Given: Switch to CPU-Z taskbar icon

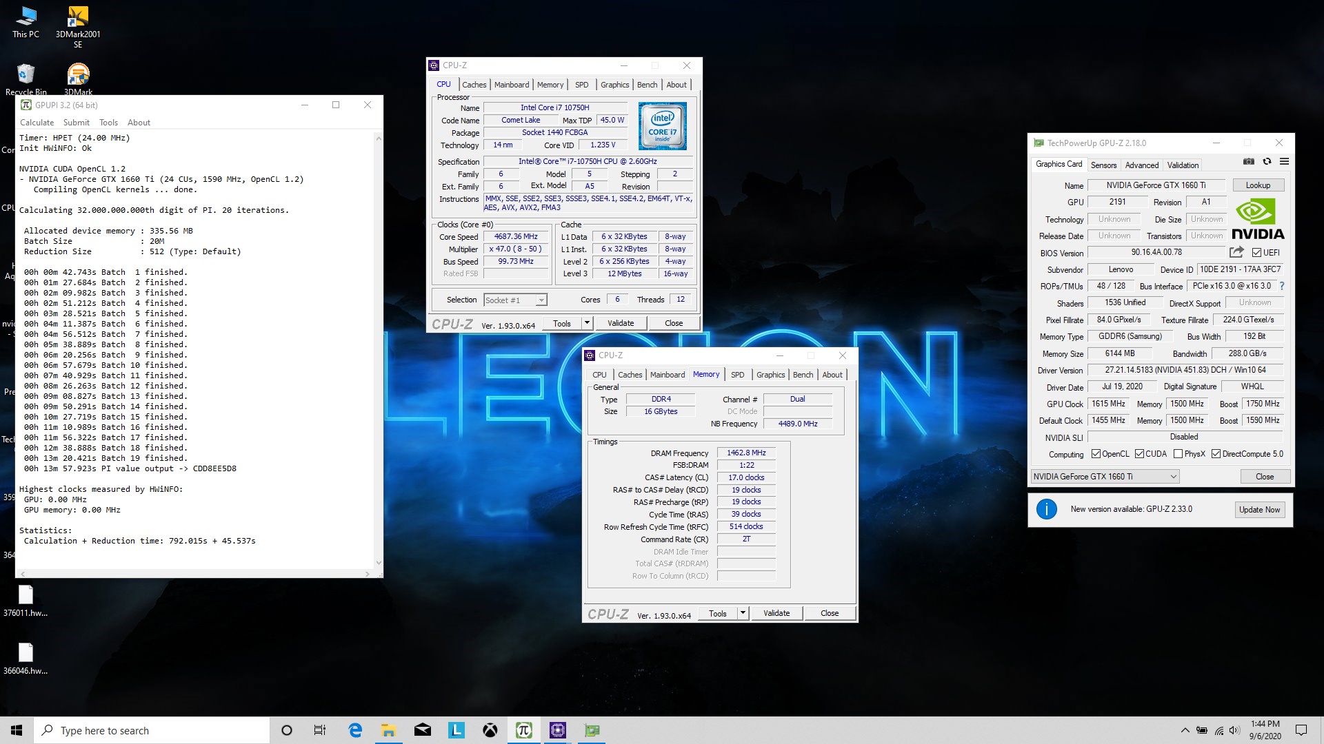Looking at the screenshot, I should click(x=558, y=730).
